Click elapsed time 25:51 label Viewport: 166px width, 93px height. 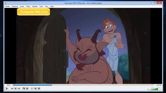click(9, 85)
